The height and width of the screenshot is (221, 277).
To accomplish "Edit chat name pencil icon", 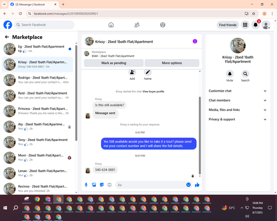I will [x=148, y=72].
